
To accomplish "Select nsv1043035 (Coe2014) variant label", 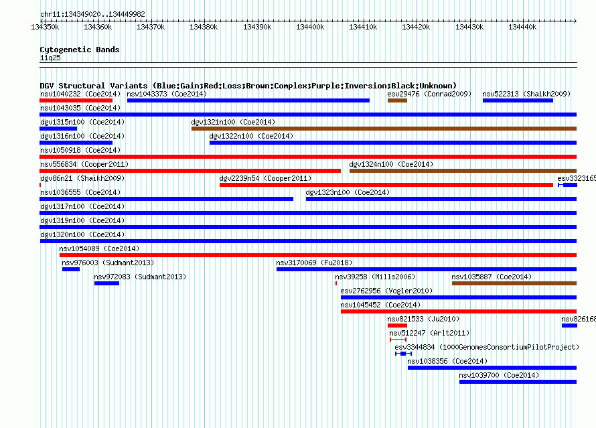I will pos(80,108).
